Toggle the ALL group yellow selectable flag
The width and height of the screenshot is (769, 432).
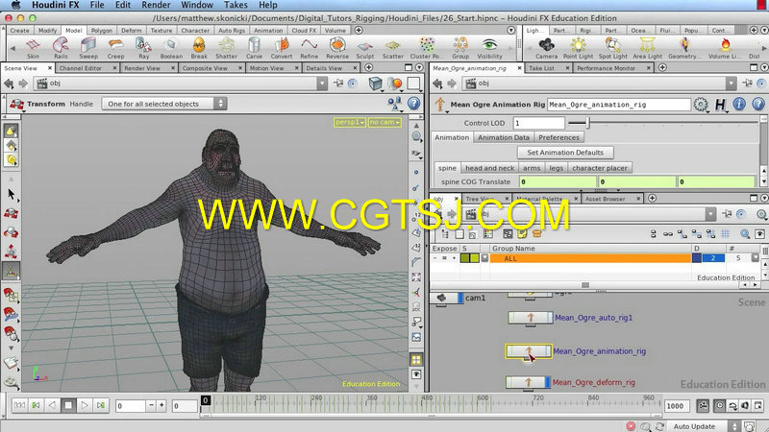475,258
